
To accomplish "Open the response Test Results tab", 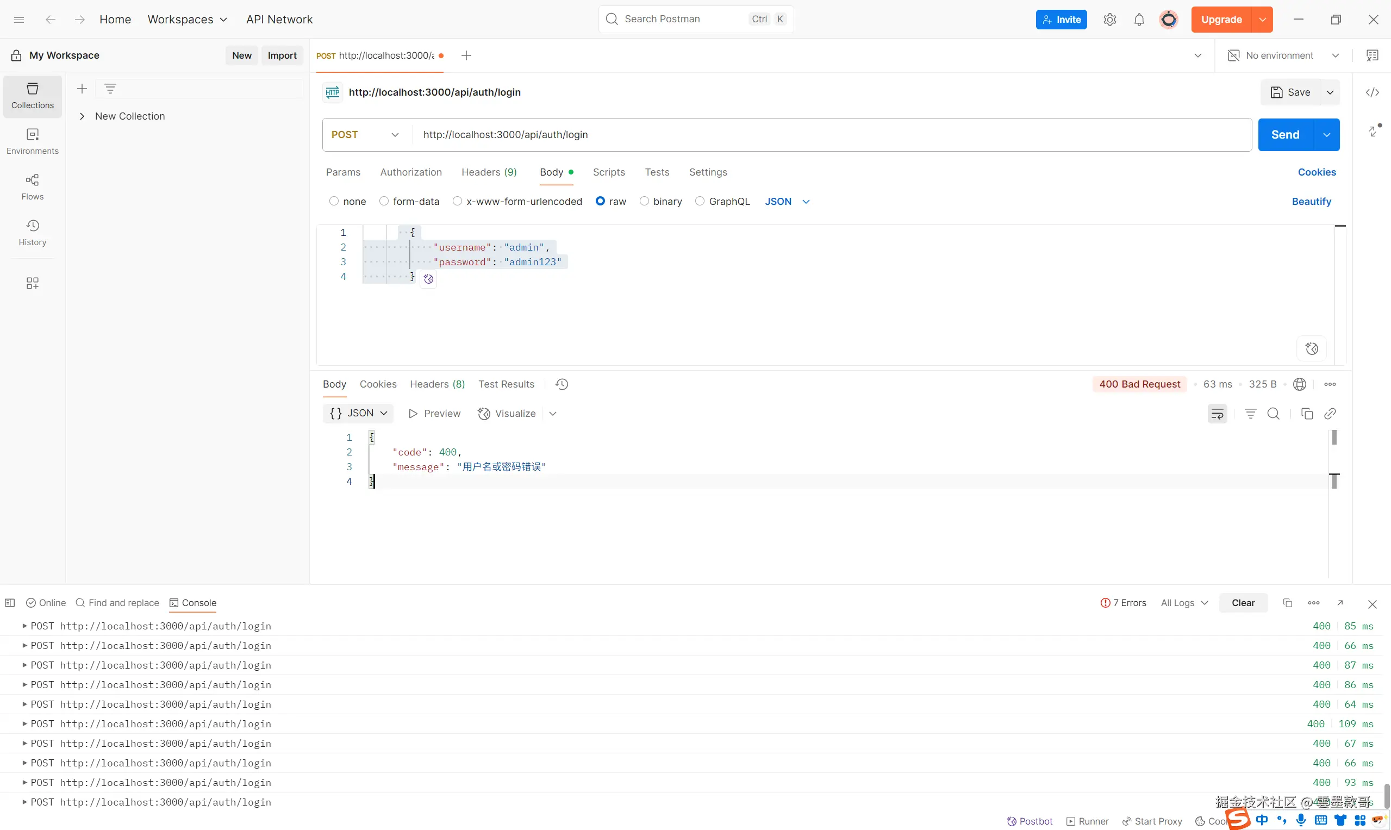I will tap(506, 384).
